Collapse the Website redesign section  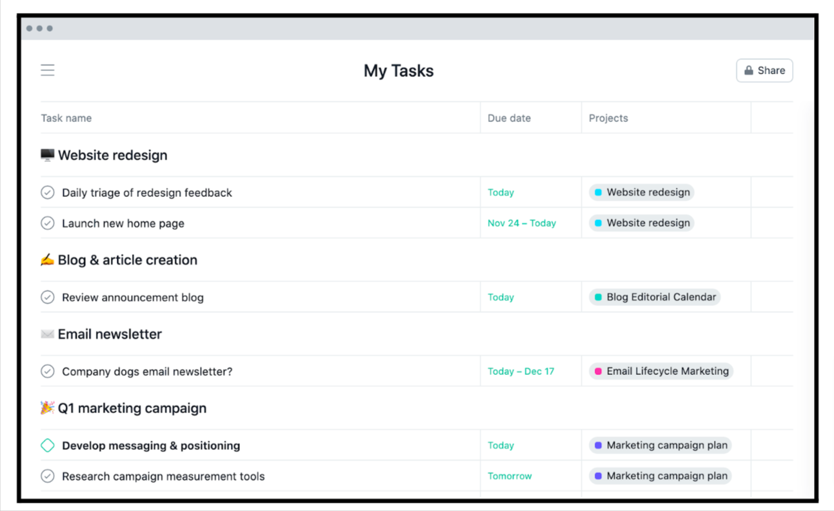113,155
